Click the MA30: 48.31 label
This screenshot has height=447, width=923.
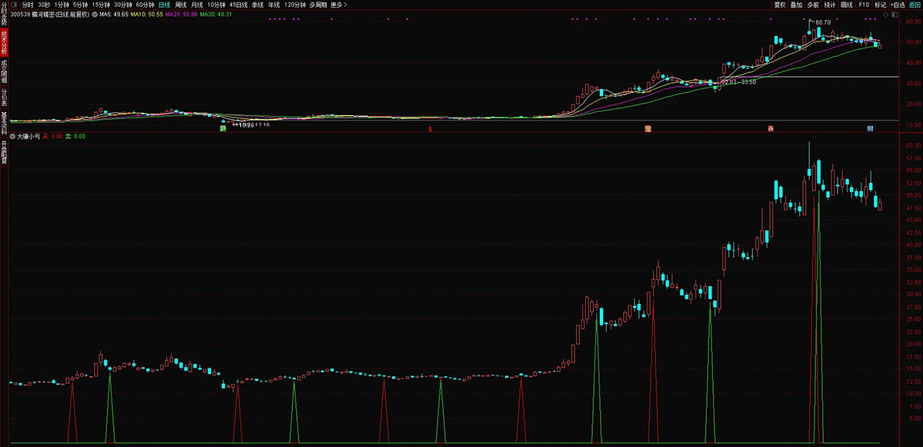click(x=215, y=14)
